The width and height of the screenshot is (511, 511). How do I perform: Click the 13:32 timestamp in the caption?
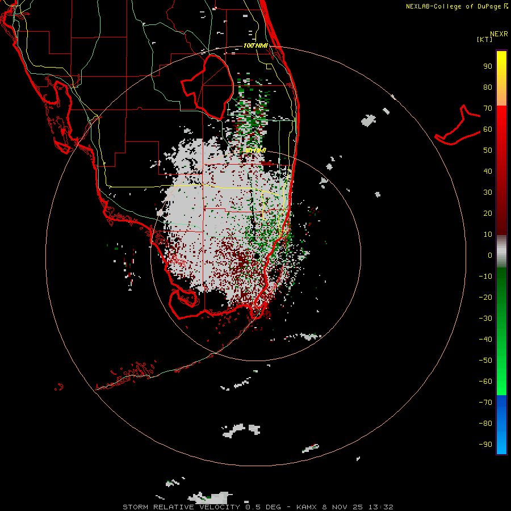381,507
